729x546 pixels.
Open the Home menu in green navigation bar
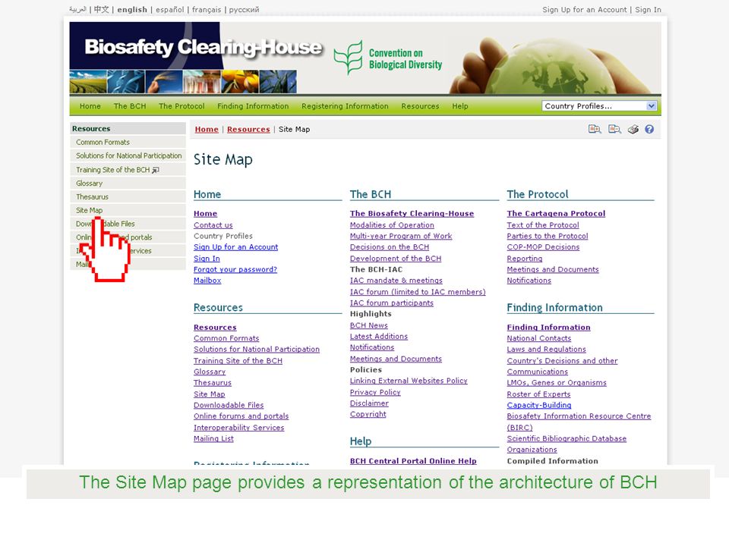(90, 106)
